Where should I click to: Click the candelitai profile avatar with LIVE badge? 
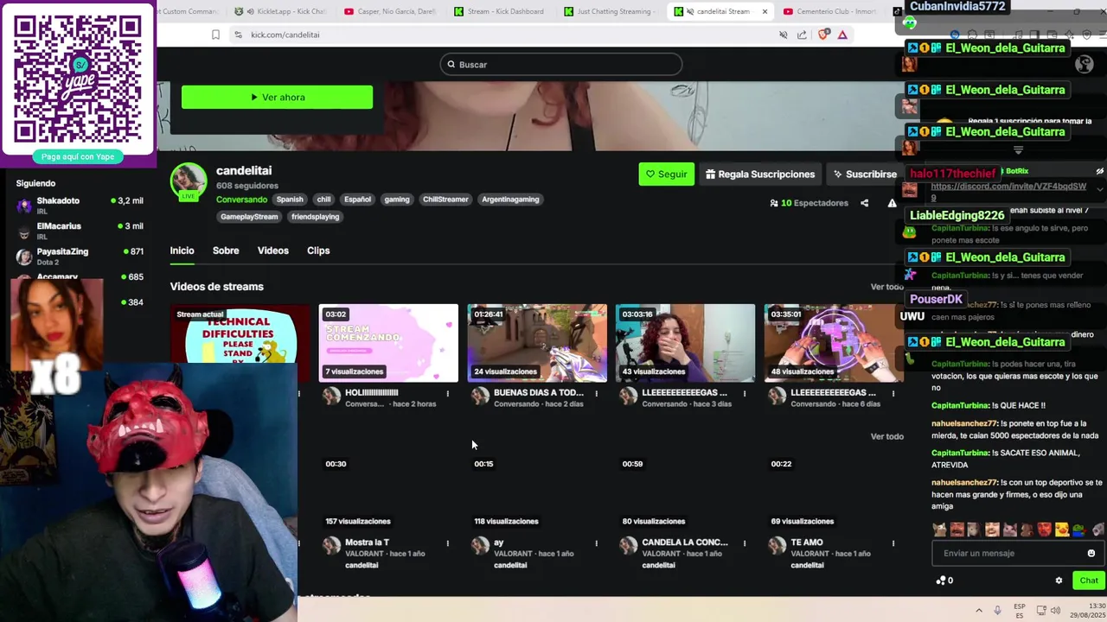[188, 181]
